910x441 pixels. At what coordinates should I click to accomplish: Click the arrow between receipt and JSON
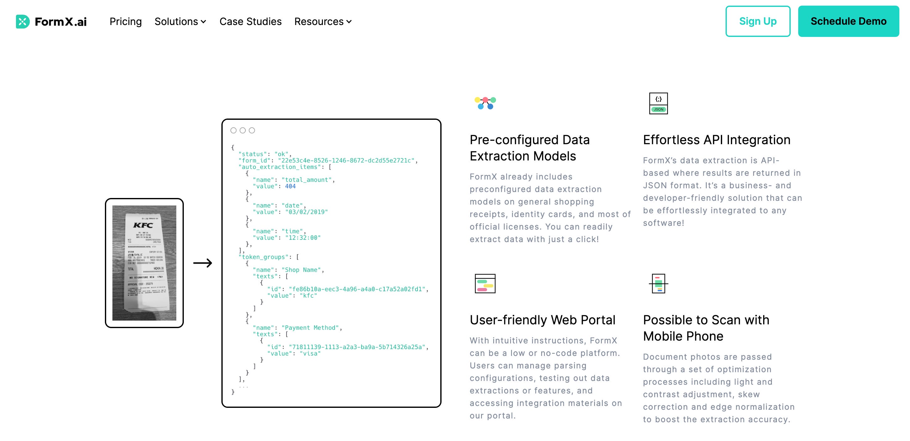[x=202, y=263]
